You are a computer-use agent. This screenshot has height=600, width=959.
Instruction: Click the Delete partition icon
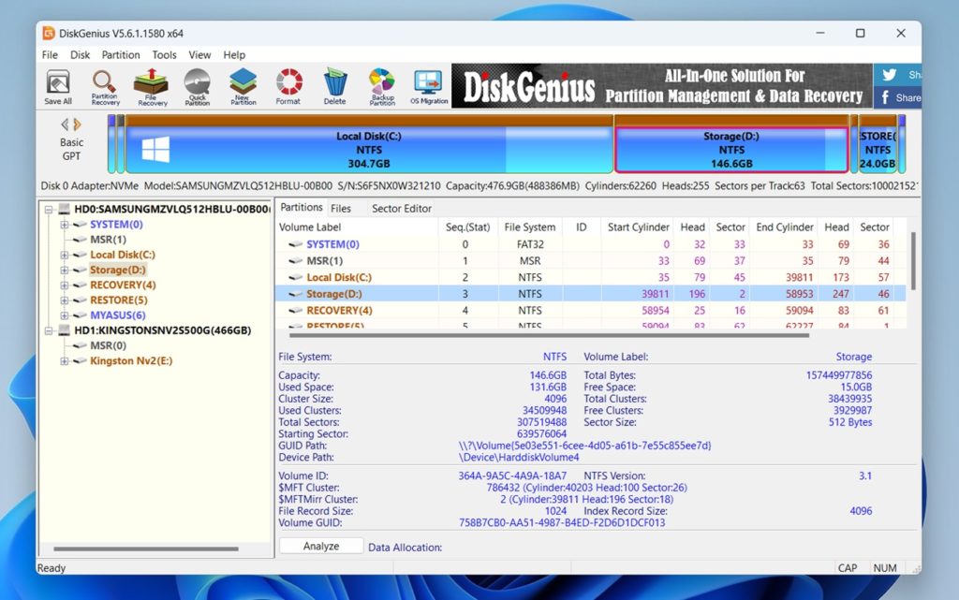click(x=334, y=86)
